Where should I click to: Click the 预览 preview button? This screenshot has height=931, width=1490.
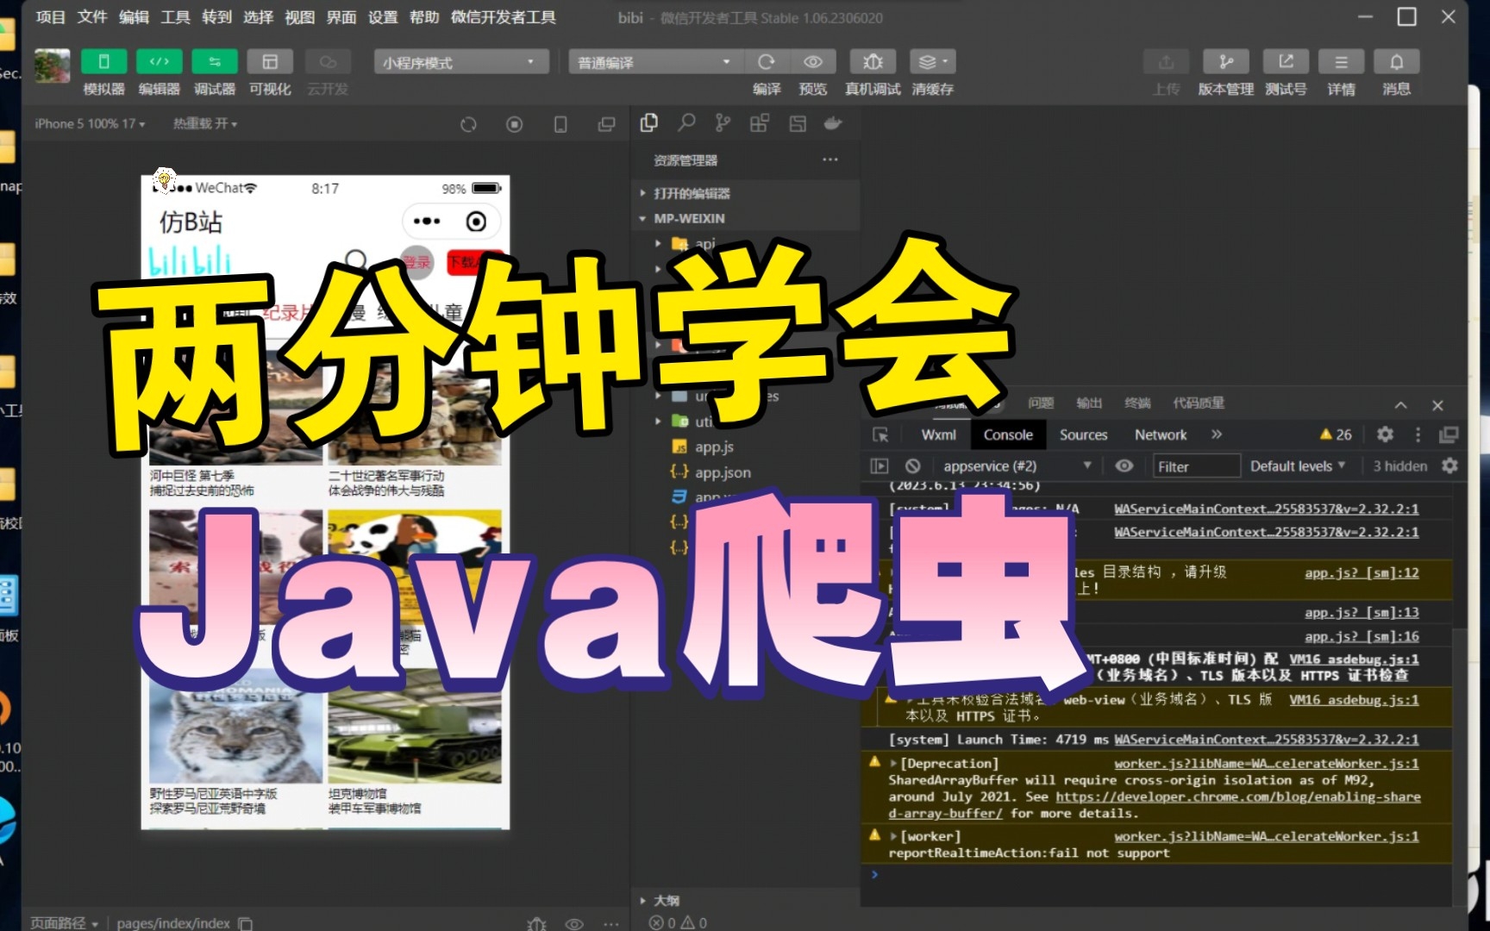(x=811, y=61)
